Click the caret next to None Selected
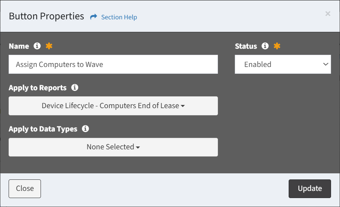The height and width of the screenshot is (207, 340). tap(138, 147)
